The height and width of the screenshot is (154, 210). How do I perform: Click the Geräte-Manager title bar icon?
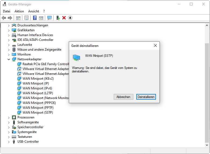[x=4, y=4]
